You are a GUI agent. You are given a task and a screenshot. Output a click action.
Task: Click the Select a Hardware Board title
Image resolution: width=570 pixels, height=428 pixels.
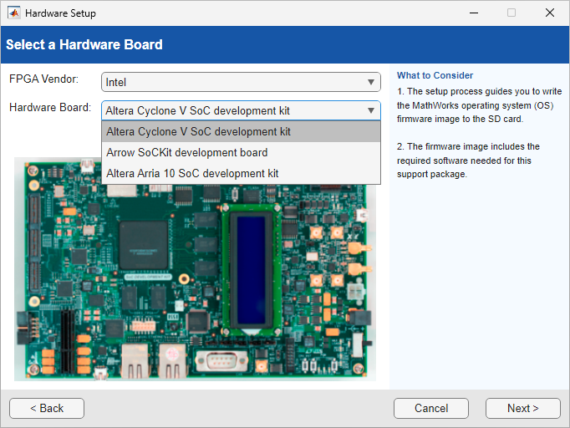tap(84, 44)
